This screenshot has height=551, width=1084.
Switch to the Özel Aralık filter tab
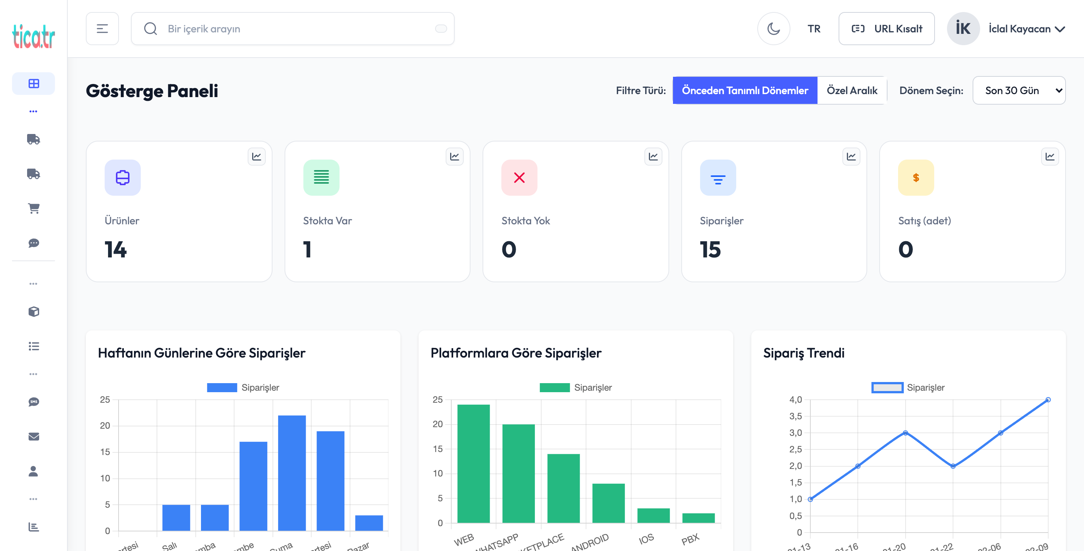click(852, 90)
